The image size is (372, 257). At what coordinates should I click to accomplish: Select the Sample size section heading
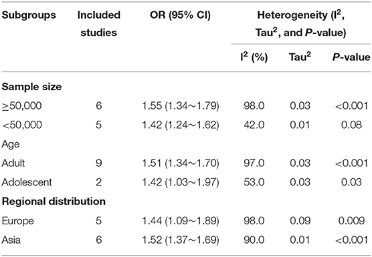click(31, 87)
